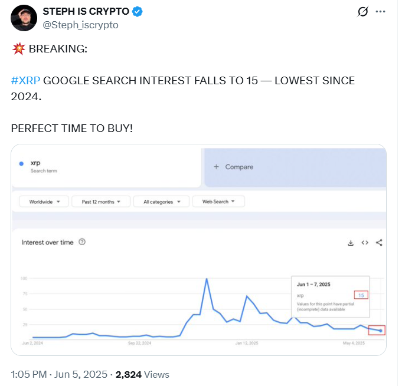Click the share icon above the chart

click(379, 242)
